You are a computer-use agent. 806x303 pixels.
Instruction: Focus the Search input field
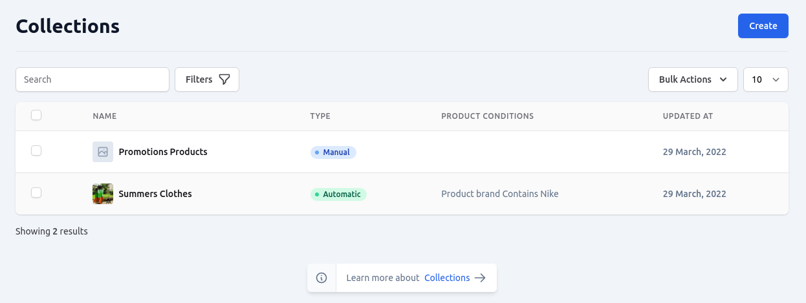93,79
